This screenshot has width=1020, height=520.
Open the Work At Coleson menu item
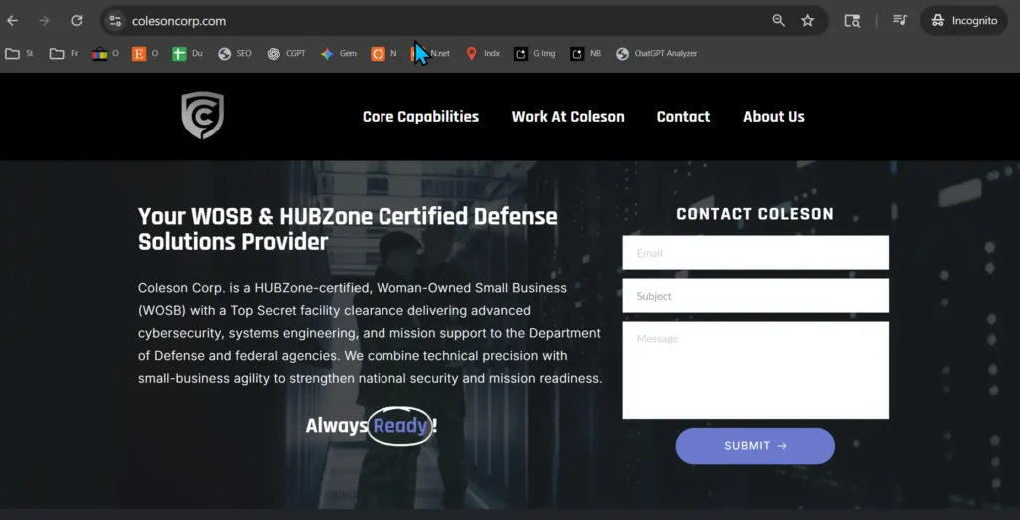568,117
